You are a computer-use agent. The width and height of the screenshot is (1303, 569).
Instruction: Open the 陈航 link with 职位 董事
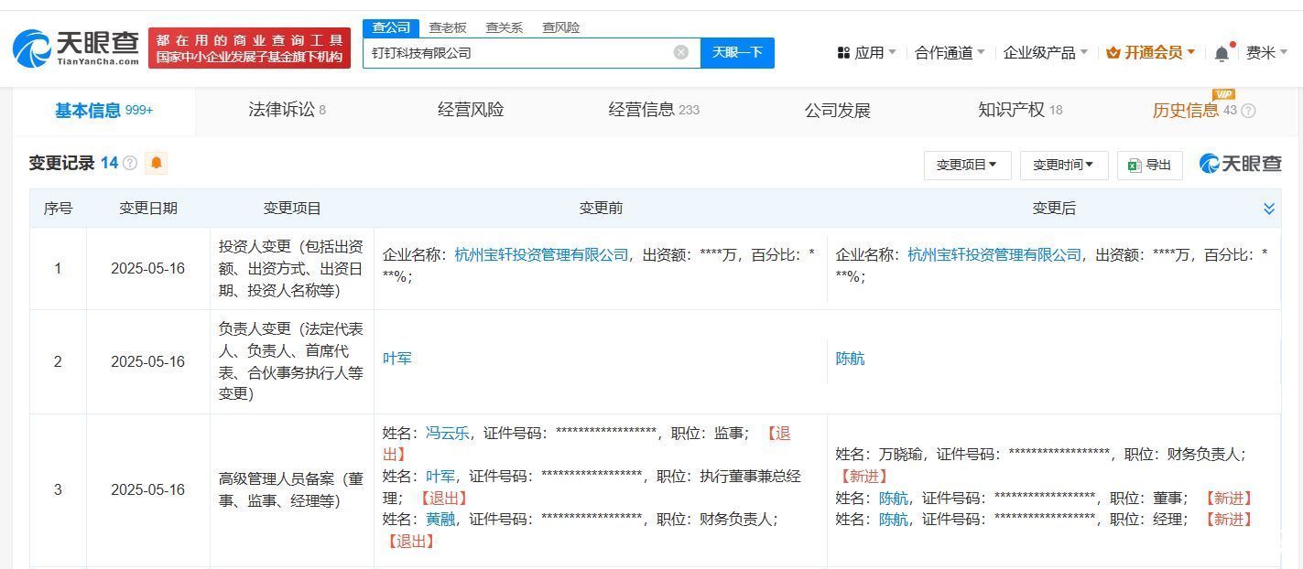tap(893, 498)
